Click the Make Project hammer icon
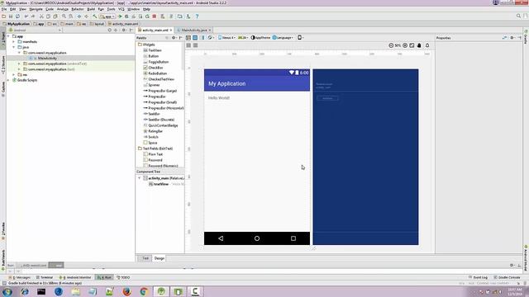This screenshot has width=529, height=297. pyautogui.click(x=95, y=16)
